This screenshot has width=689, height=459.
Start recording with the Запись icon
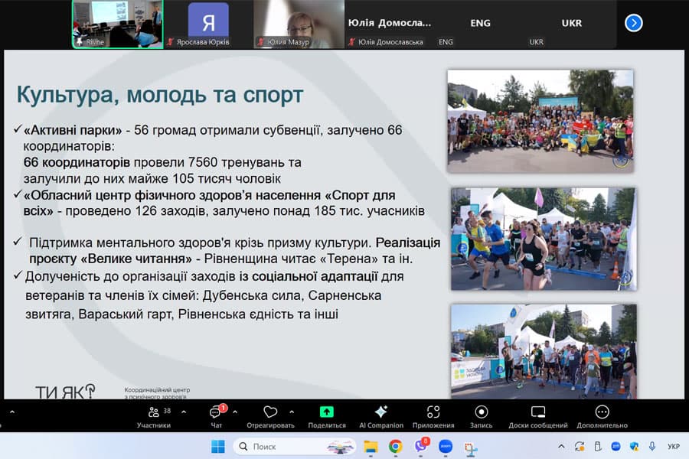[482, 411]
